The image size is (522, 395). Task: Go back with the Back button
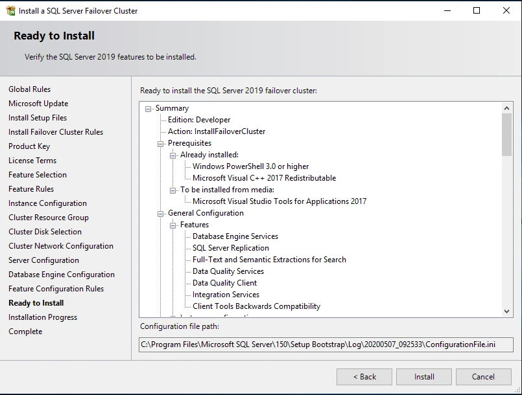pos(364,377)
